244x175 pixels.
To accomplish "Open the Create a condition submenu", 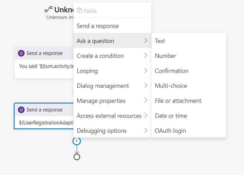I will coord(112,56).
